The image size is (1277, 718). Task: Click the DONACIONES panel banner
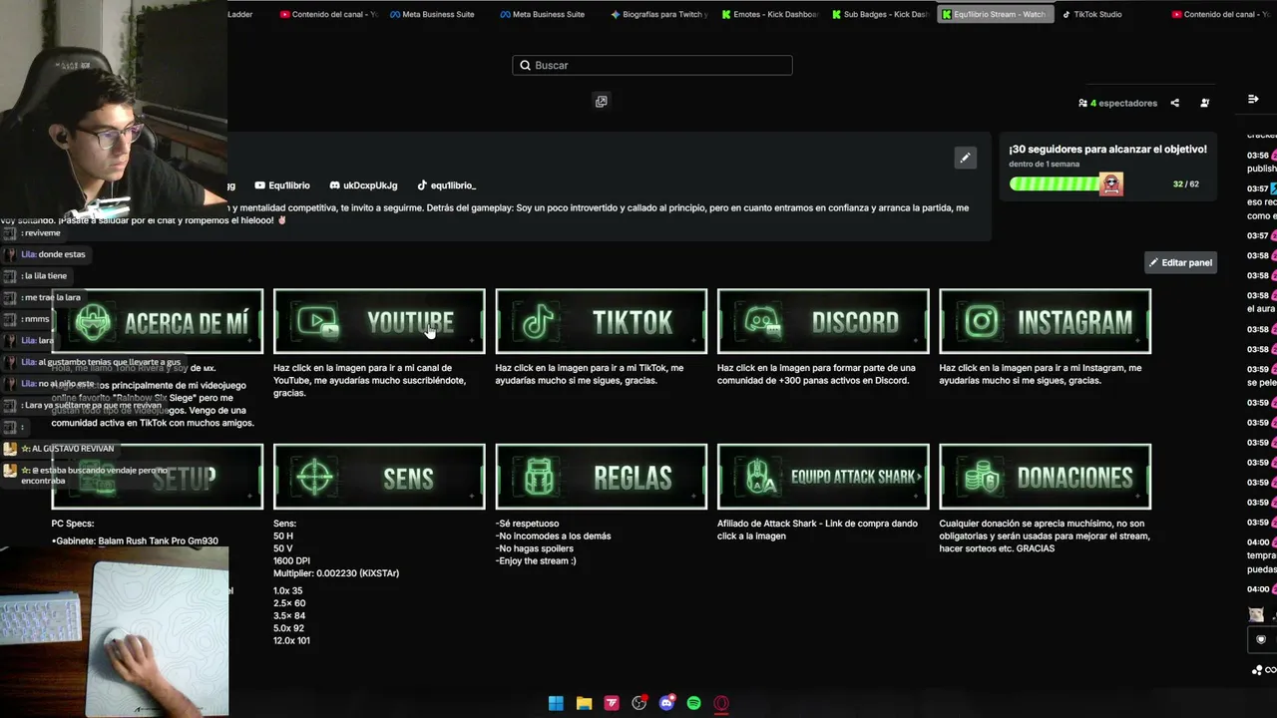click(1045, 477)
